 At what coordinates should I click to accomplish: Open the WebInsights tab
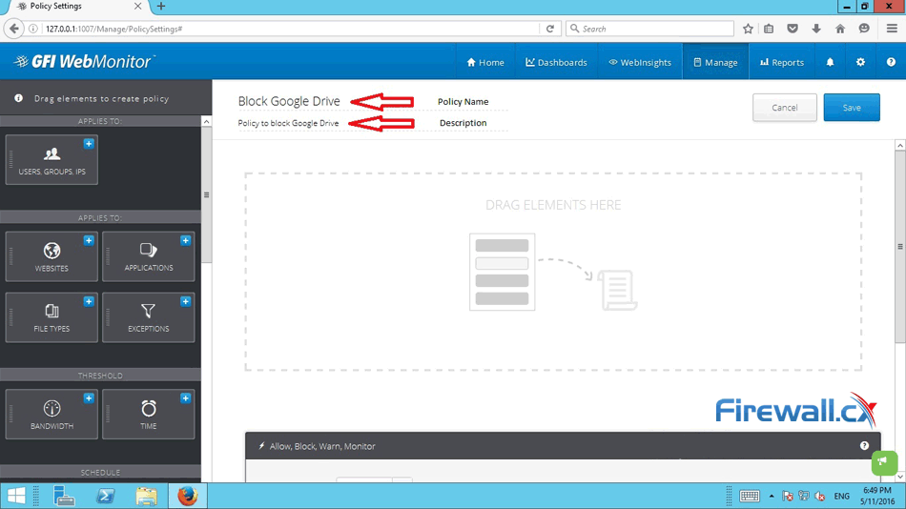coord(640,62)
